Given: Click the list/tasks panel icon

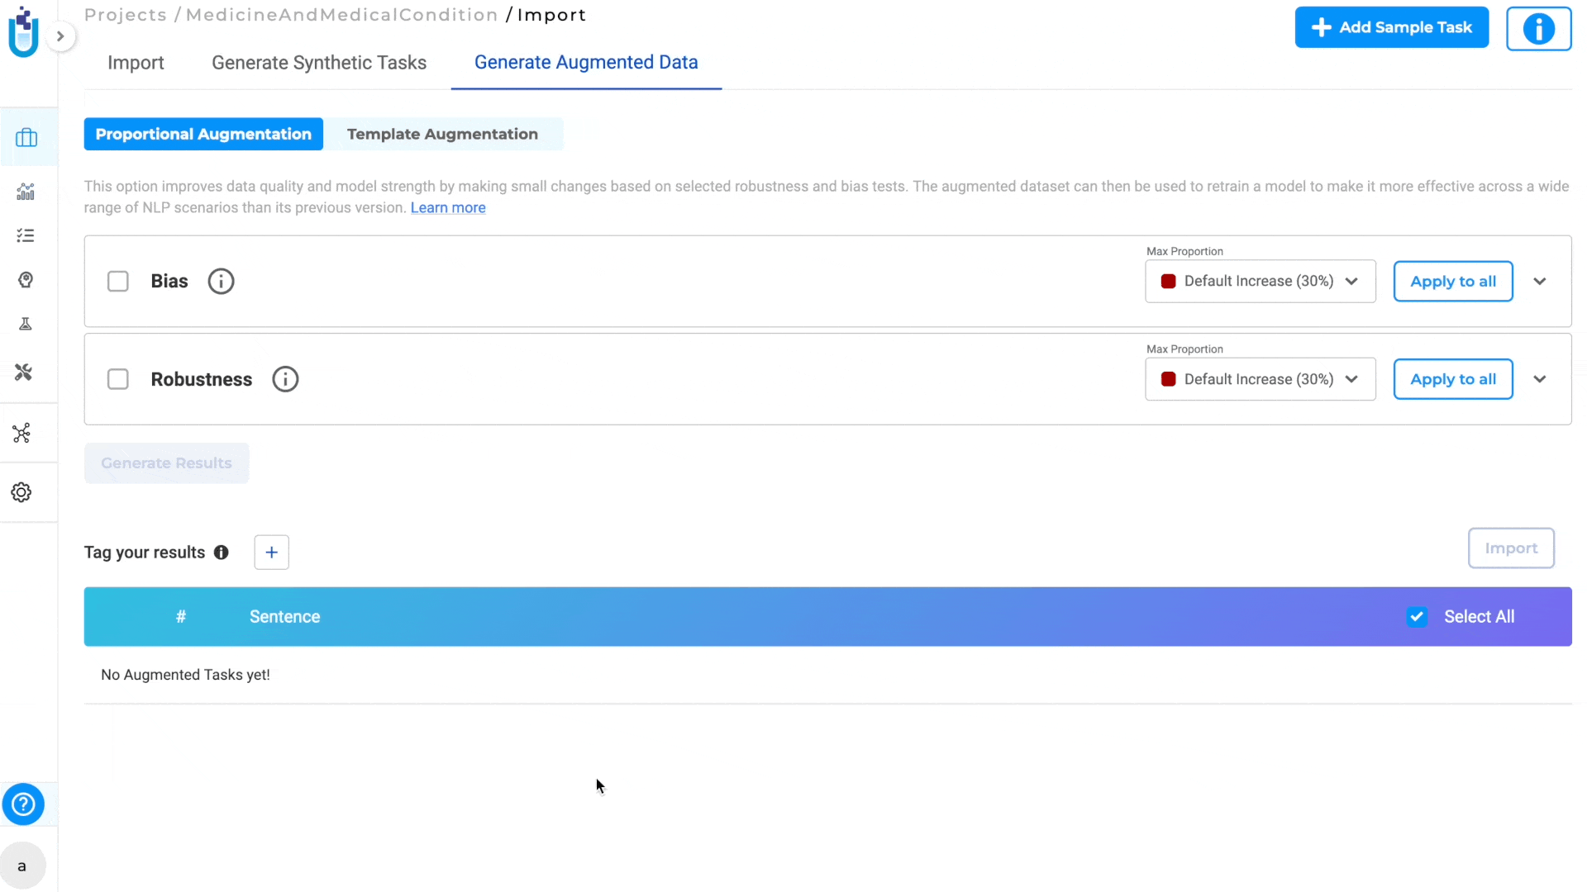Looking at the screenshot, I should coord(25,235).
